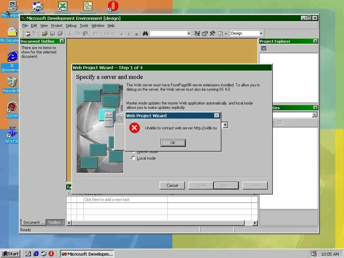
Task: Open the Project menu
Action: point(57,26)
